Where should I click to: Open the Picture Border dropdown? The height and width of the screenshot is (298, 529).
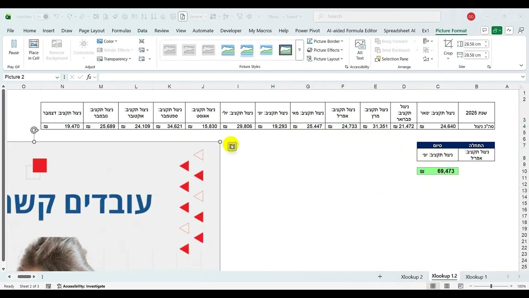click(325, 41)
